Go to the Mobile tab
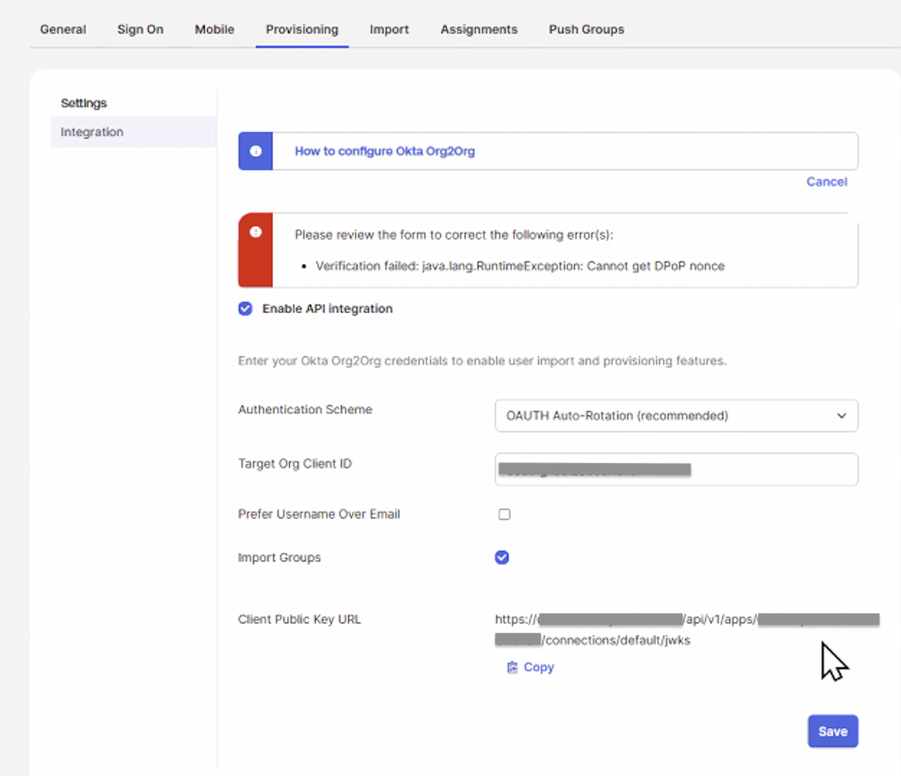901x776 pixels. pos(214,29)
